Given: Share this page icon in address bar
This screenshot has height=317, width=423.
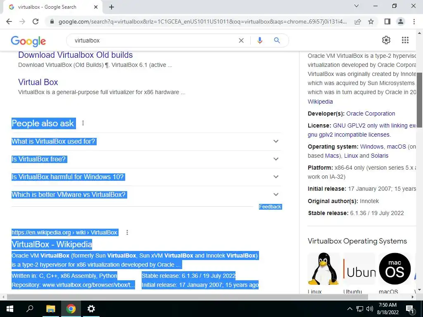Looking at the screenshot, I should coord(358,21).
